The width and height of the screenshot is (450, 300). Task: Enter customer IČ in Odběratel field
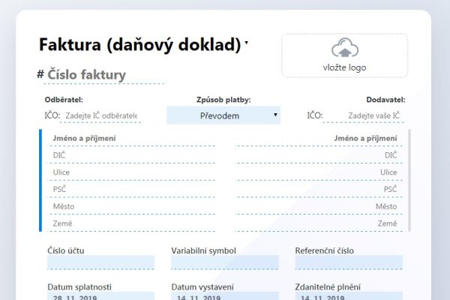[102, 115]
